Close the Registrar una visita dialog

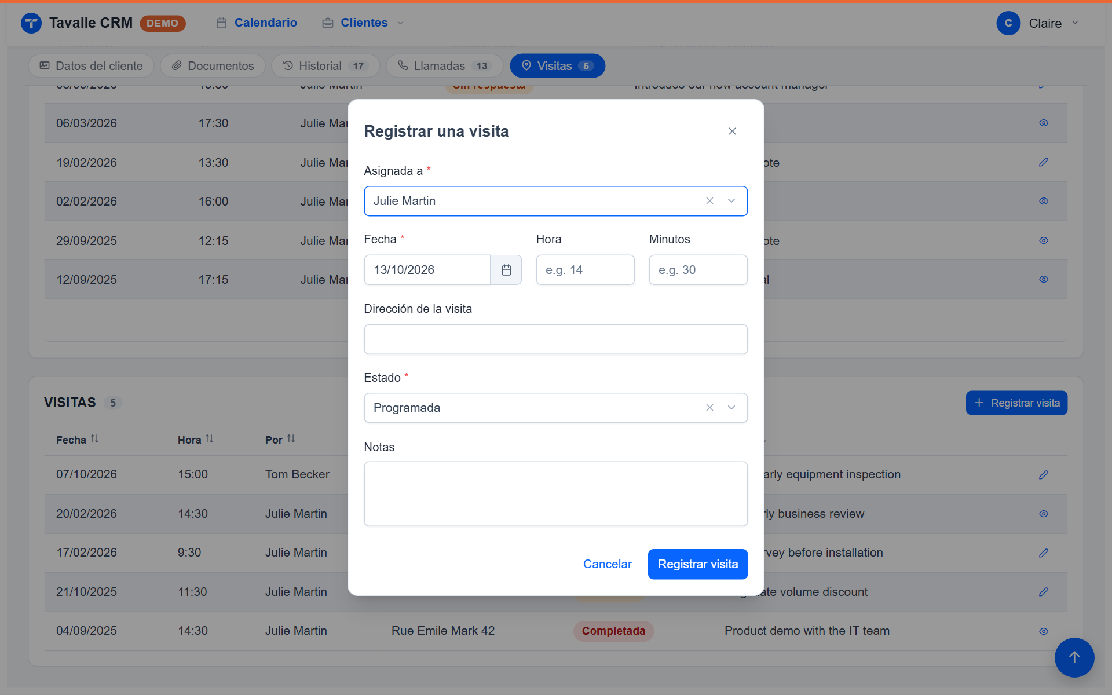click(732, 131)
